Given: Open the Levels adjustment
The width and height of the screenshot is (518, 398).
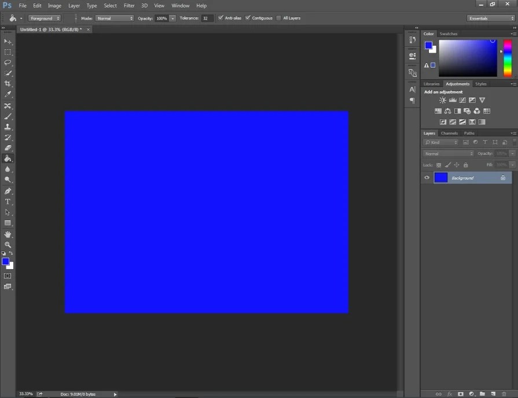Looking at the screenshot, I should coord(452,100).
